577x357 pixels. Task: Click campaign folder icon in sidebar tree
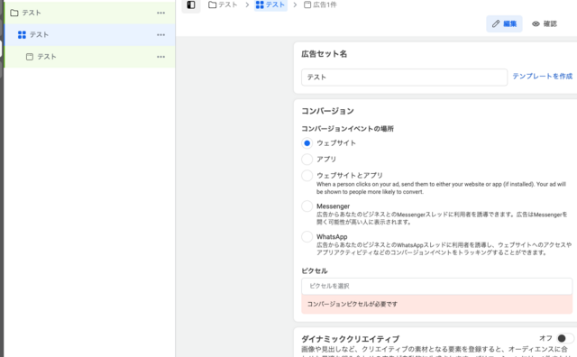[14, 13]
